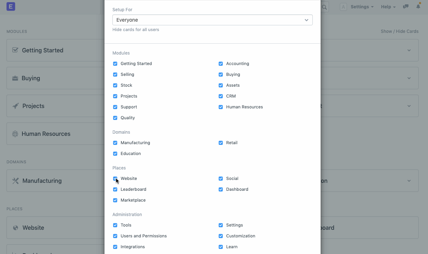Click the Show / Hide Cards link
Screen dimensions: 428x254
click(x=399, y=31)
